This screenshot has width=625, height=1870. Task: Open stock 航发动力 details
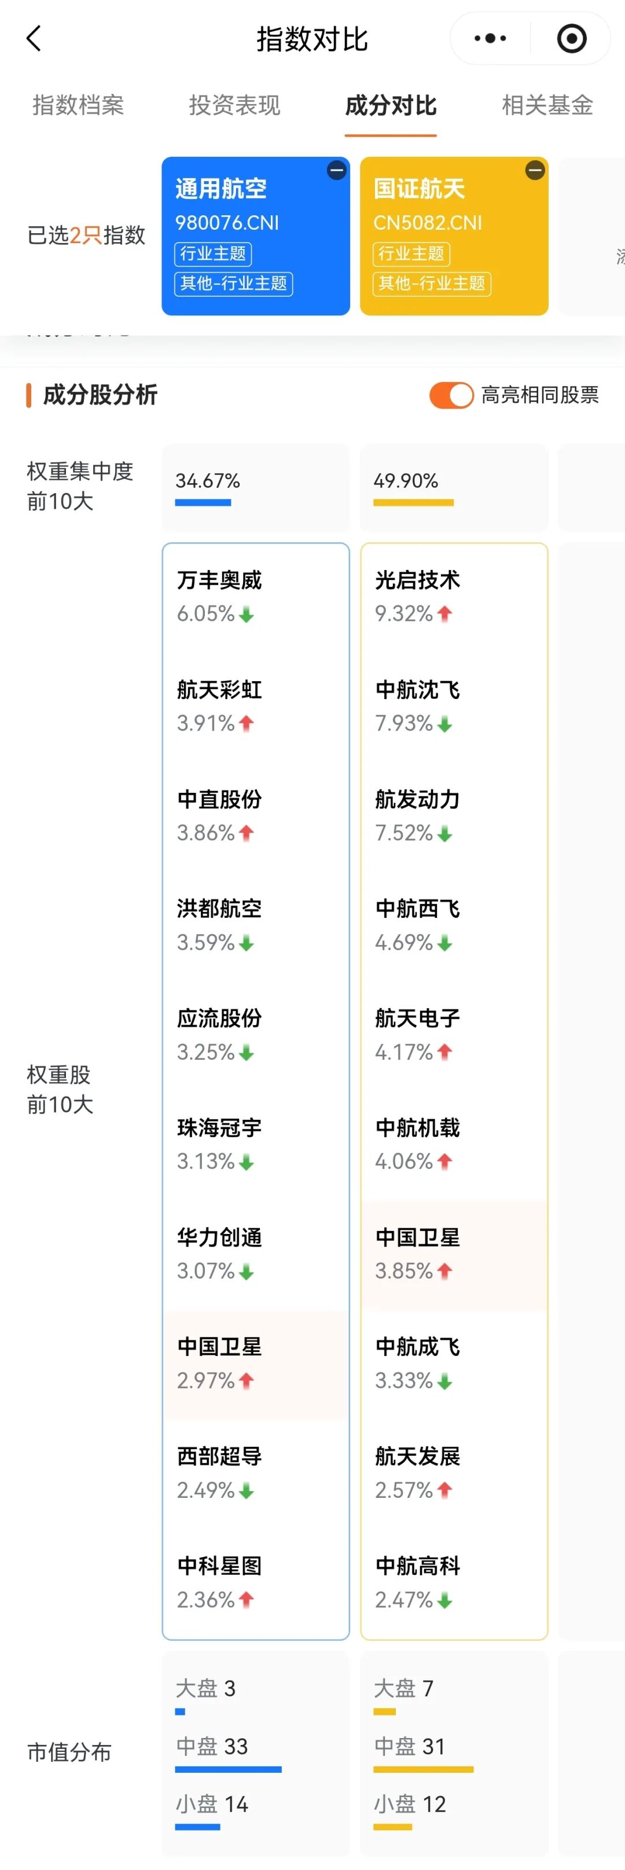click(417, 799)
